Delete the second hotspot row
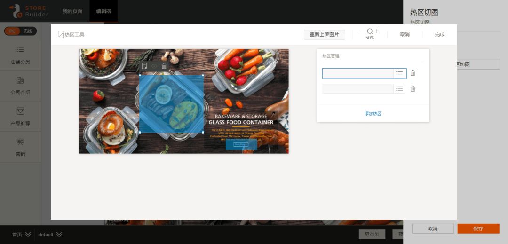 pos(413,89)
